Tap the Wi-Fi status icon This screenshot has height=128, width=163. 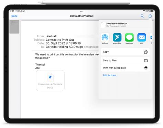click(144, 11)
